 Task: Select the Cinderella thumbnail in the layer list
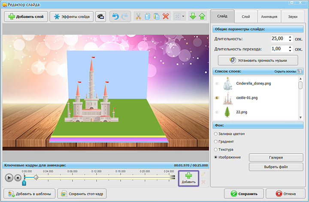pyautogui.click(x=227, y=83)
